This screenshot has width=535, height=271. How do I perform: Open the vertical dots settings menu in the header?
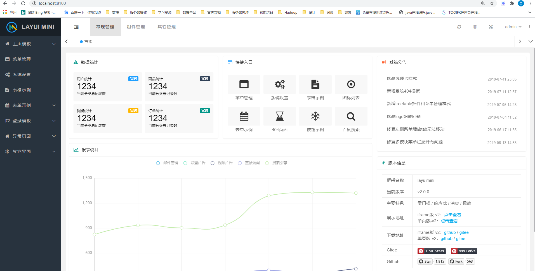click(x=529, y=27)
